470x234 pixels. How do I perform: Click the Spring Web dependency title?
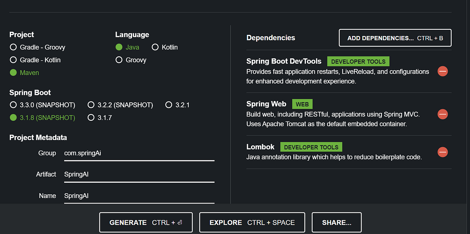point(266,104)
